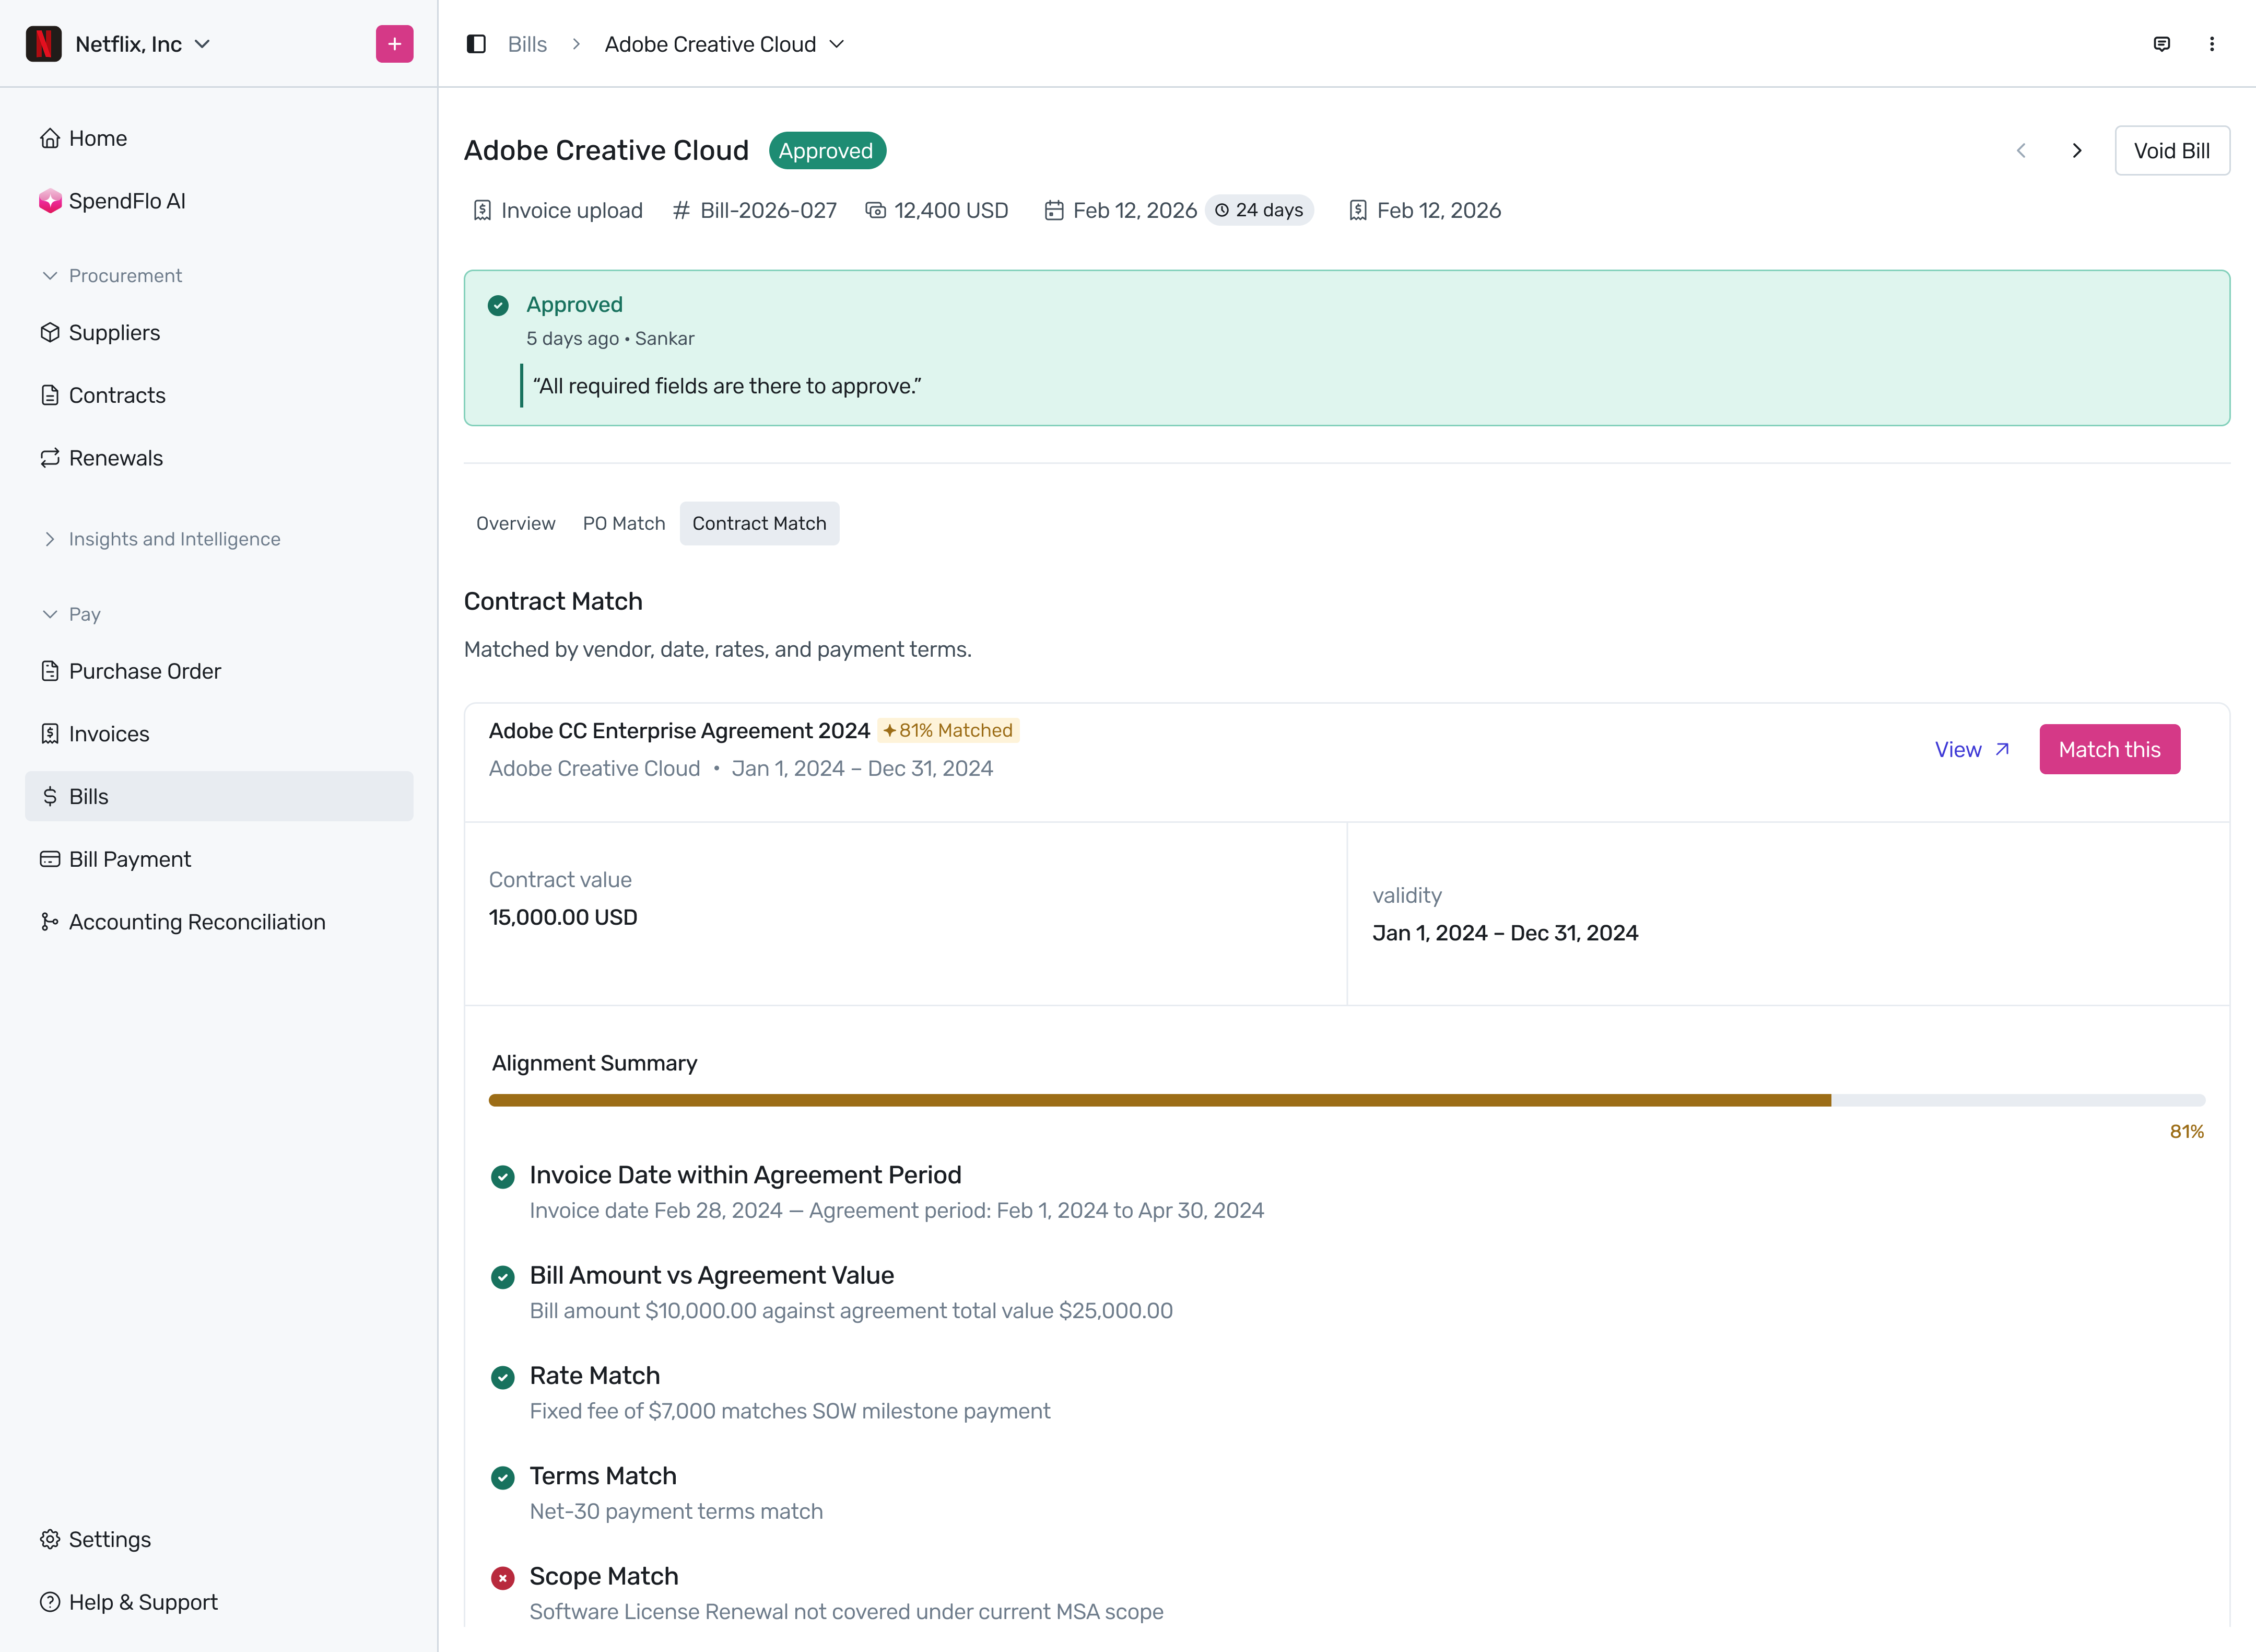Screen dimensions: 2256x1652
Task: Open the comments icon in header
Action: click(2161, 44)
